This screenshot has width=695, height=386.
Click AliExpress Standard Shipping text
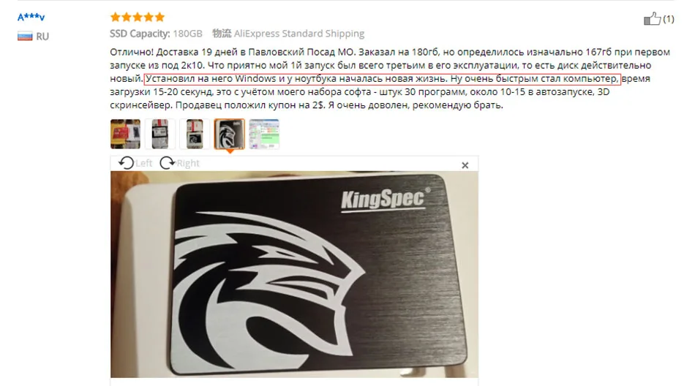point(299,34)
